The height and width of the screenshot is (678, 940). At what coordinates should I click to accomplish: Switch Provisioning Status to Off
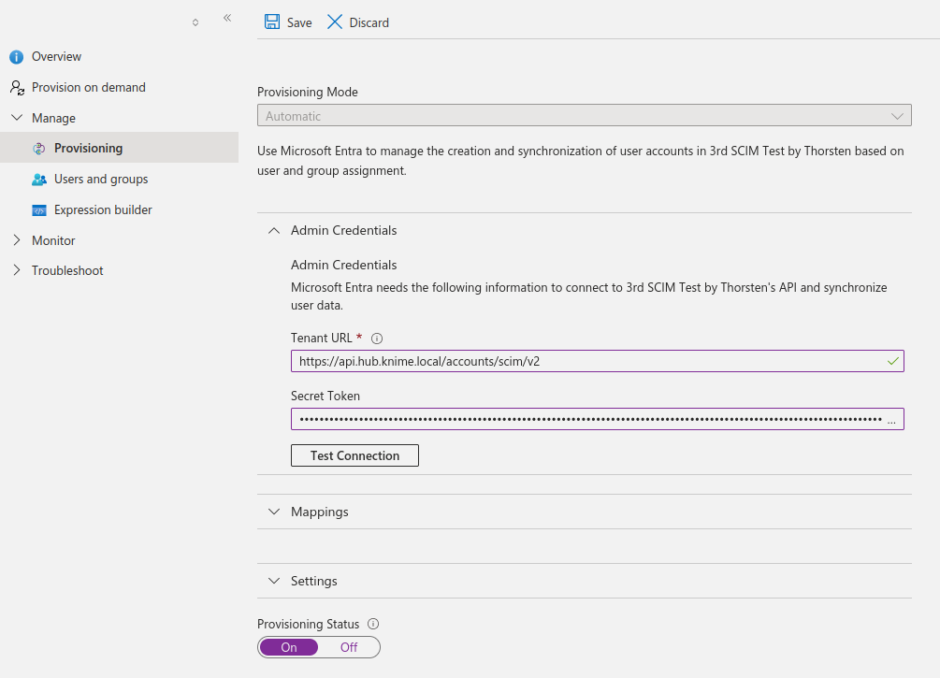click(349, 647)
